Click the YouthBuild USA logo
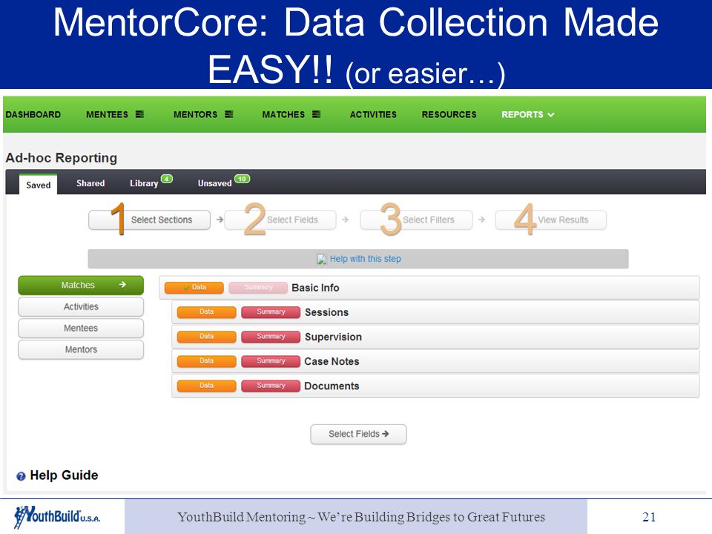This screenshot has height=534, width=712. pyautogui.click(x=57, y=517)
